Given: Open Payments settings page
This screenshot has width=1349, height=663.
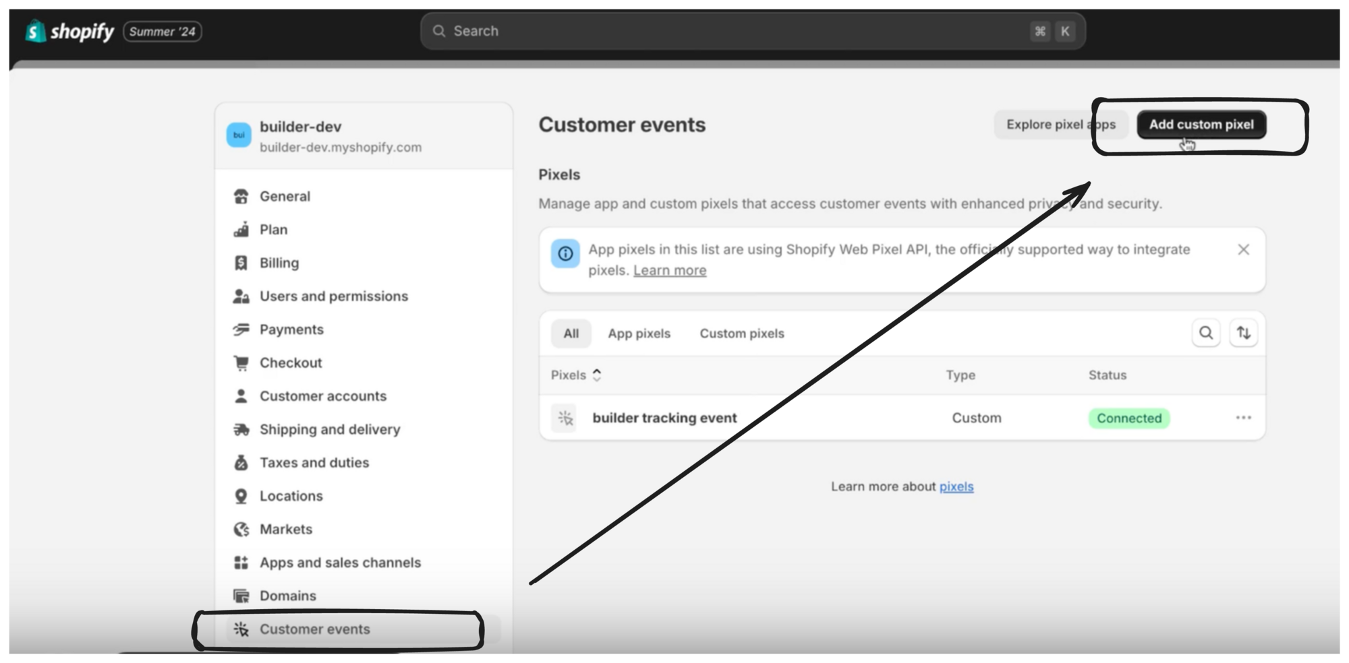Looking at the screenshot, I should (291, 329).
